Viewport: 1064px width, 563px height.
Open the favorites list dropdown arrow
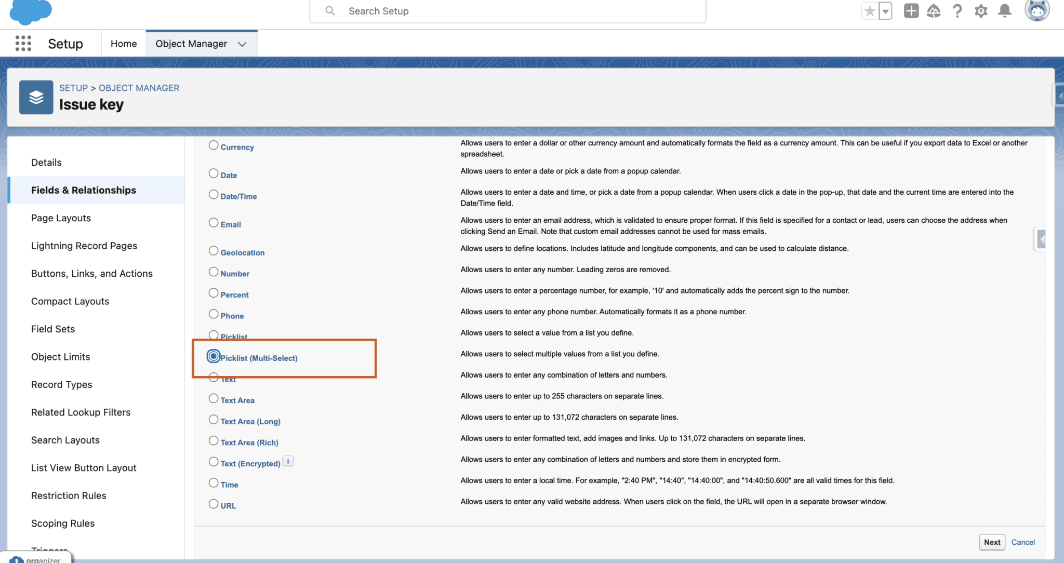point(885,10)
